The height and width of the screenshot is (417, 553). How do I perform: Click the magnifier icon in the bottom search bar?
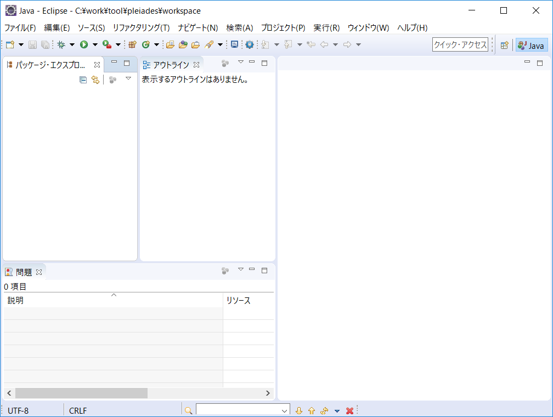188,410
